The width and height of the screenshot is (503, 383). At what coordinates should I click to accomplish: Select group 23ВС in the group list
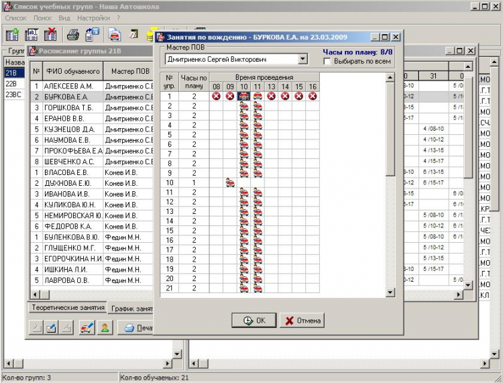click(x=14, y=95)
